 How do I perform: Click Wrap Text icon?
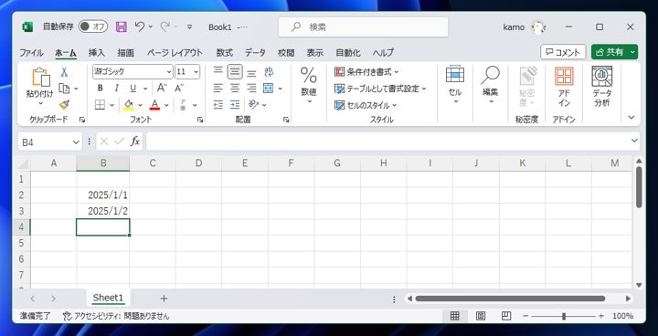pos(269,72)
